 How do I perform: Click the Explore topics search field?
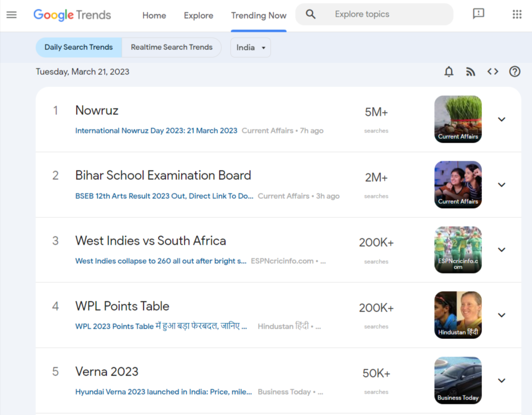374,14
